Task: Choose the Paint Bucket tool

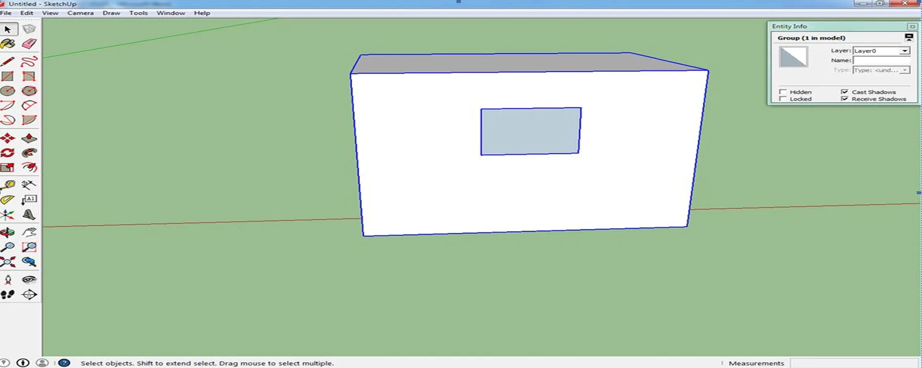Action: pyautogui.click(x=8, y=44)
